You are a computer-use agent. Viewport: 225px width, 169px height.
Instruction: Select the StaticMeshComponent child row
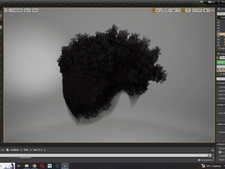tap(222, 74)
